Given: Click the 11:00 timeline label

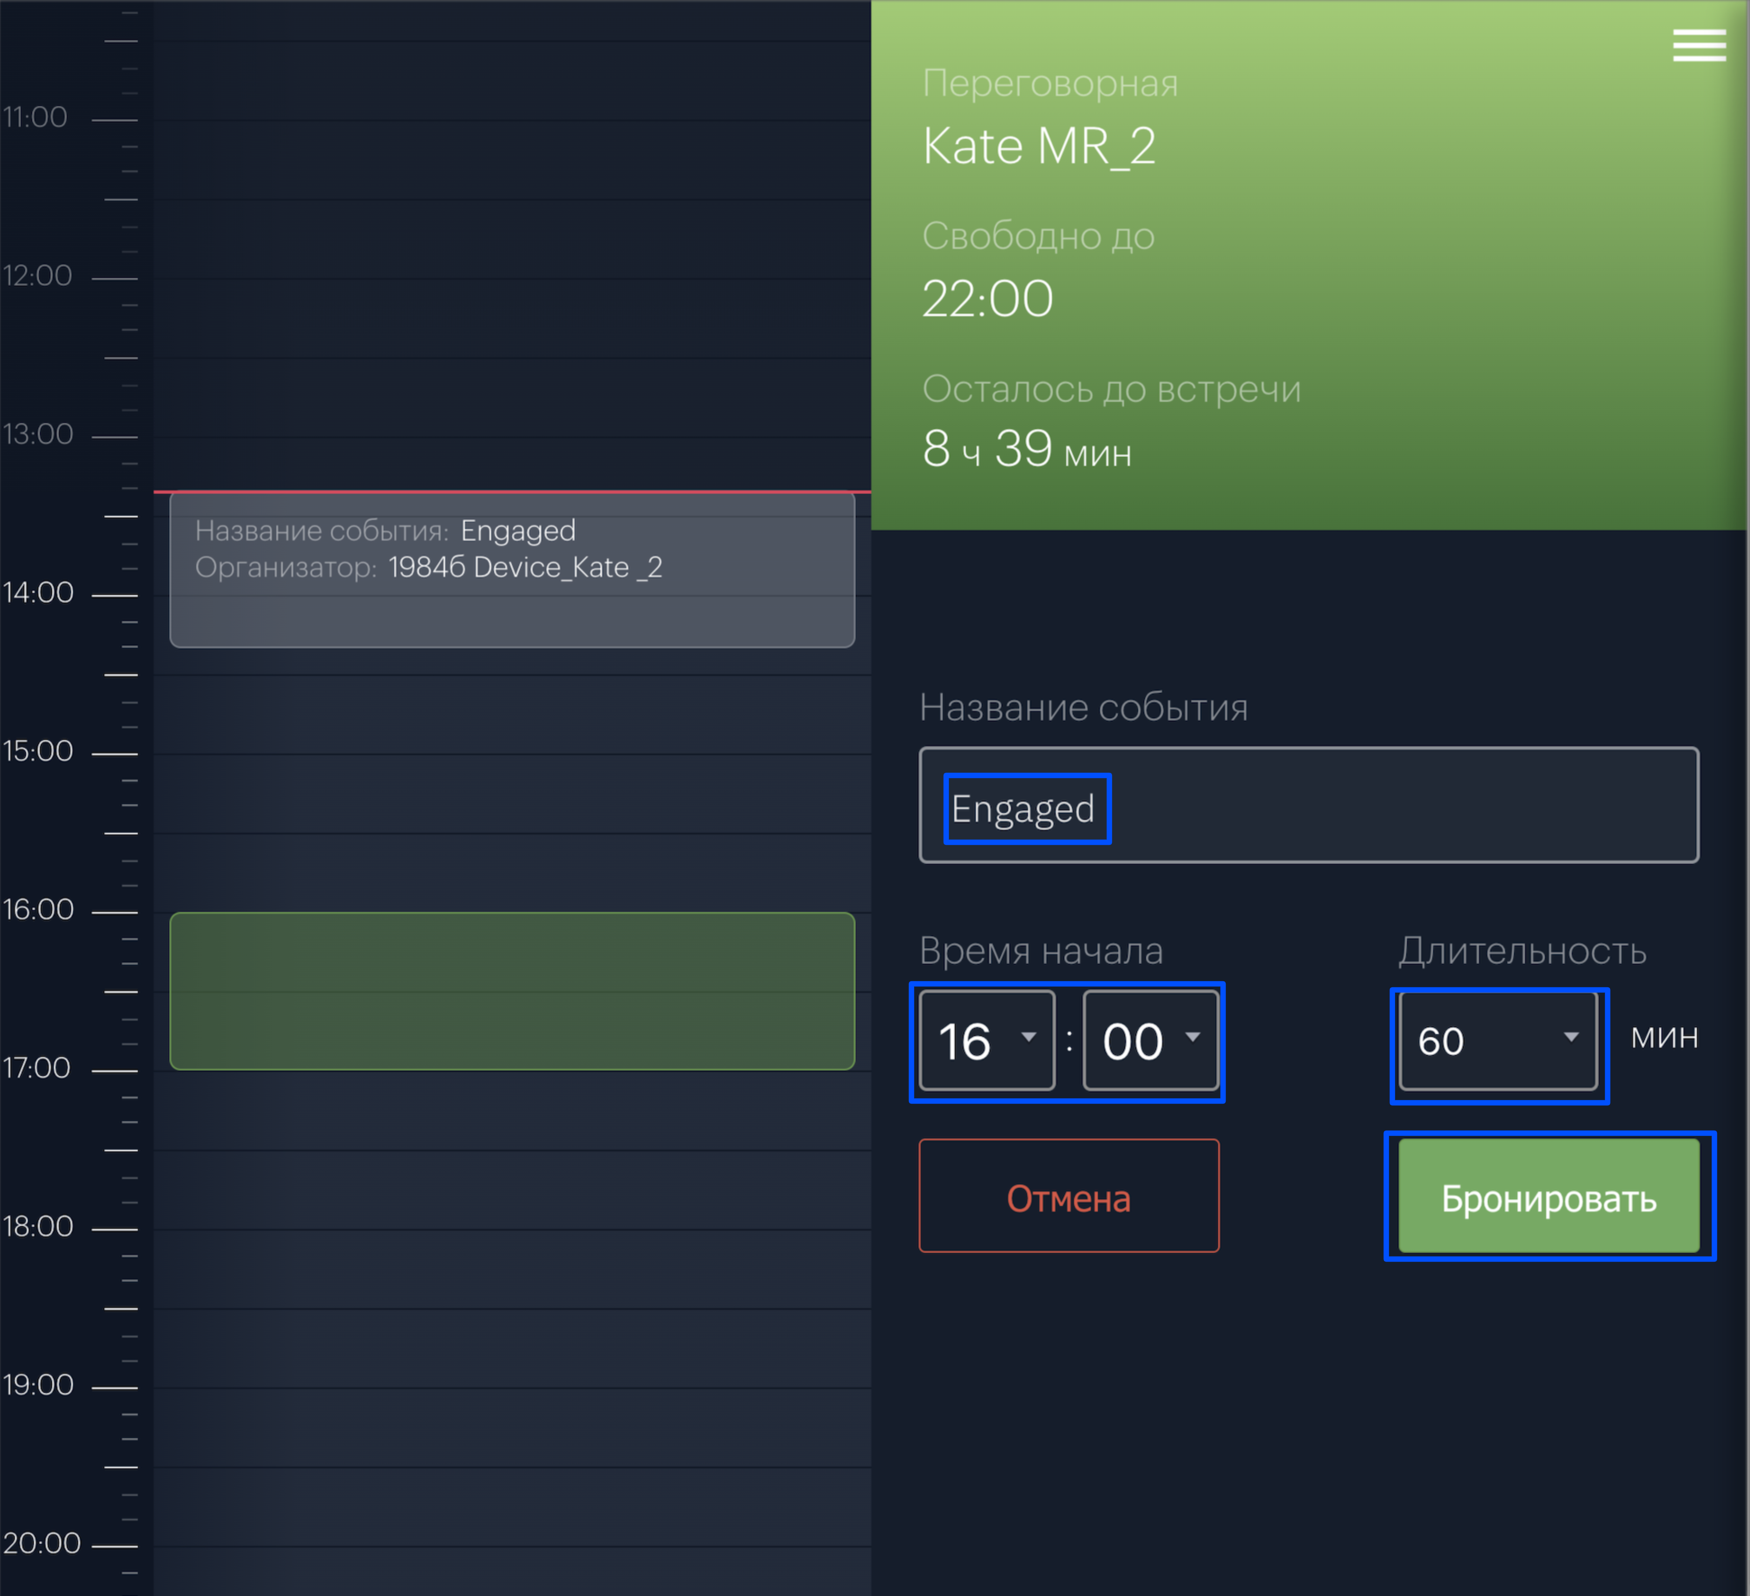Looking at the screenshot, I should [x=35, y=117].
